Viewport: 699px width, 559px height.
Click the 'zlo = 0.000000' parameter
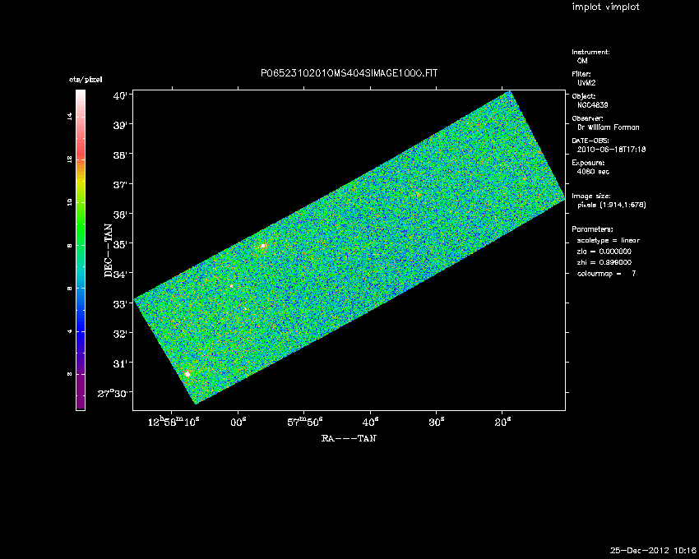(x=604, y=252)
